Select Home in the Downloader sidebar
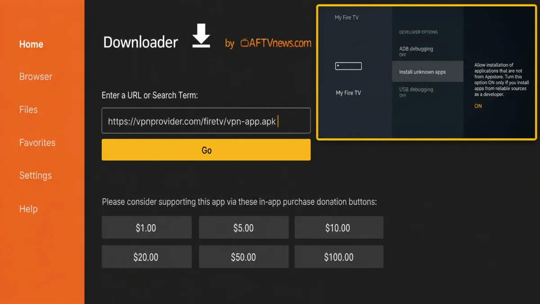The width and height of the screenshot is (540, 304). pos(31,44)
